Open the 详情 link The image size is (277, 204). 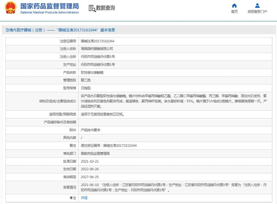[84, 198]
